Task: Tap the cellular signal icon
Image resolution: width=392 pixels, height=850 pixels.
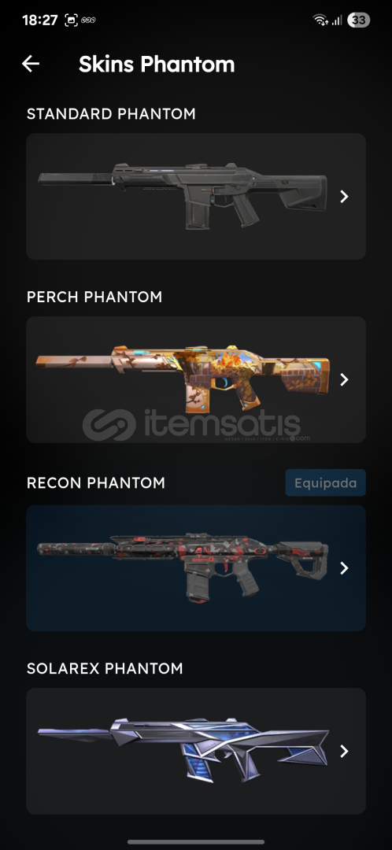Action: 337,20
